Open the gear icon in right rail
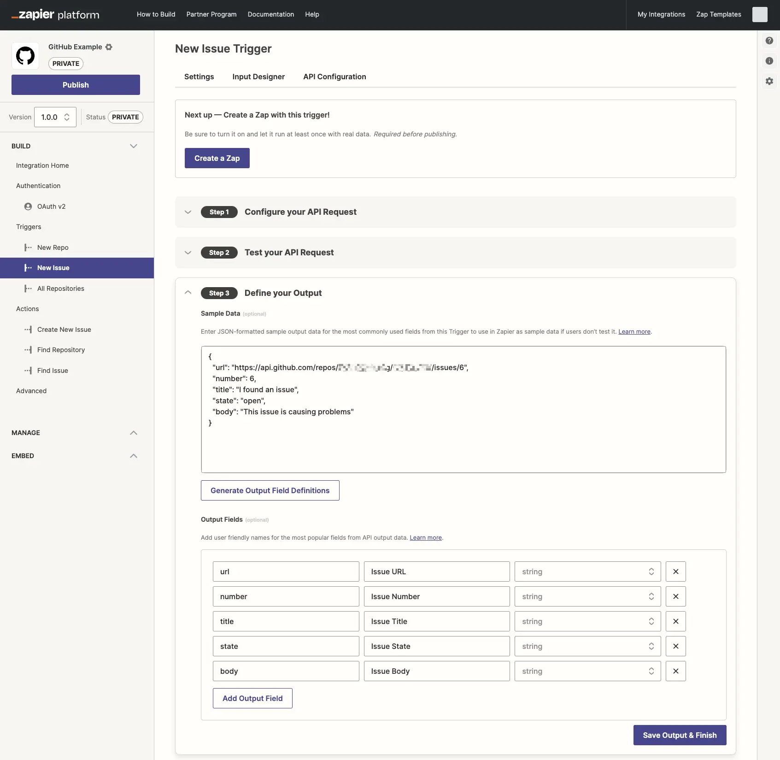The height and width of the screenshot is (760, 780). (x=769, y=81)
